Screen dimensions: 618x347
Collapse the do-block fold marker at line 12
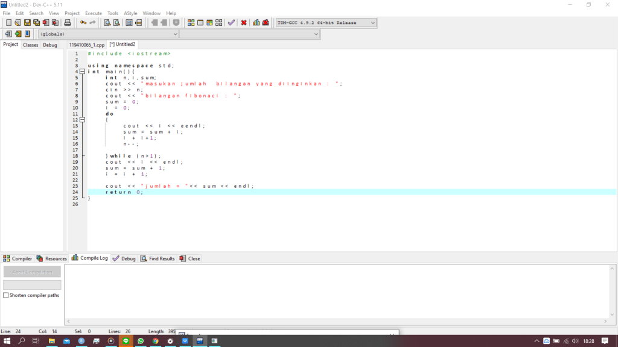82,120
